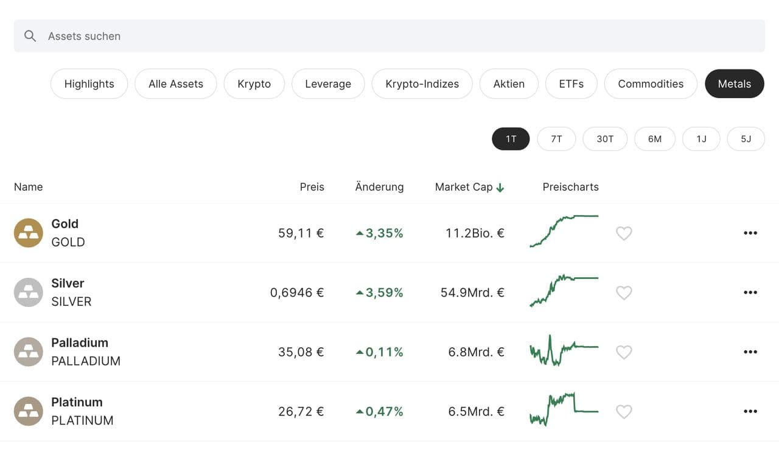Mark Platinum as favorite with heart
This screenshot has width=779, height=452.
[624, 412]
